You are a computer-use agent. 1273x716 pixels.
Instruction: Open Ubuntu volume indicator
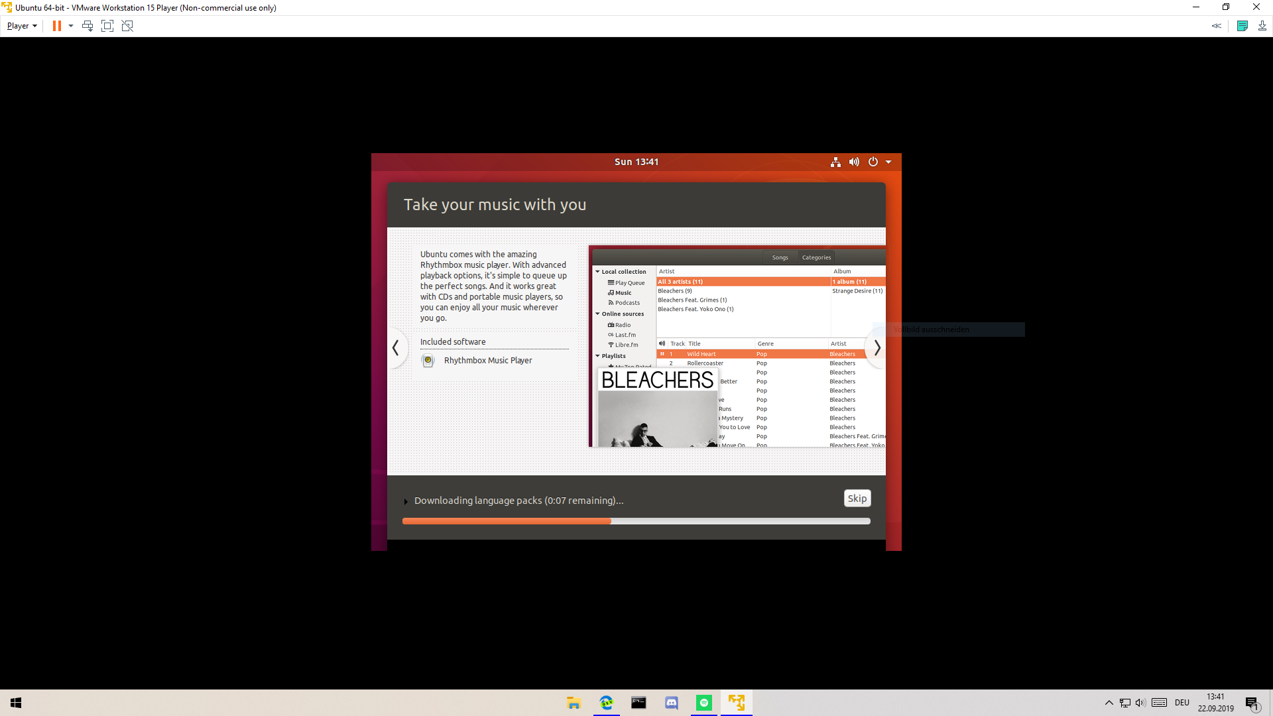[854, 162]
